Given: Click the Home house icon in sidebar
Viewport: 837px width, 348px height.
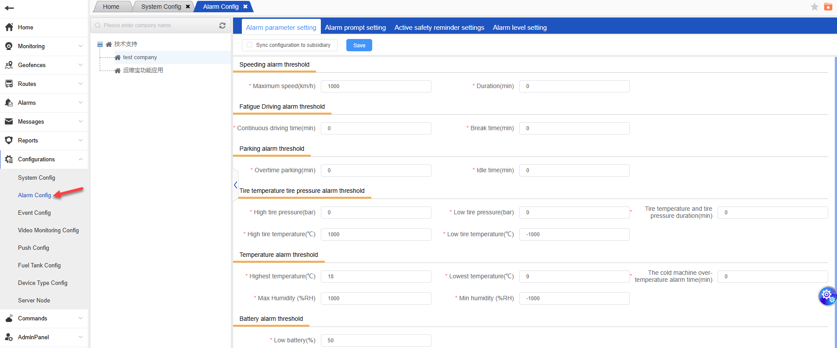Looking at the screenshot, I should (9, 27).
